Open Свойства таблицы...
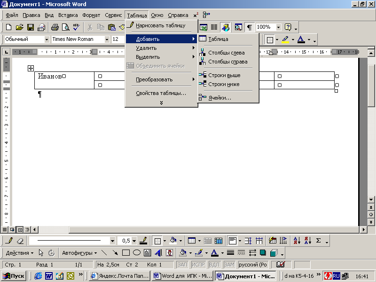The height and width of the screenshot is (282, 376). (x=161, y=93)
